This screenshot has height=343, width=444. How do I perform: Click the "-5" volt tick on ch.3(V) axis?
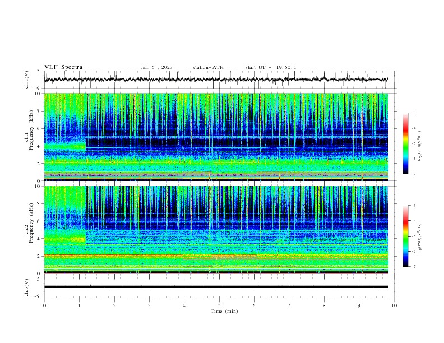point(38,296)
